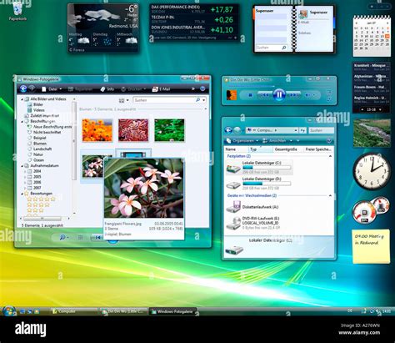The width and height of the screenshot is (395, 343).
Task: Collapse the Beschriftungen tree node
Action: coord(22,121)
